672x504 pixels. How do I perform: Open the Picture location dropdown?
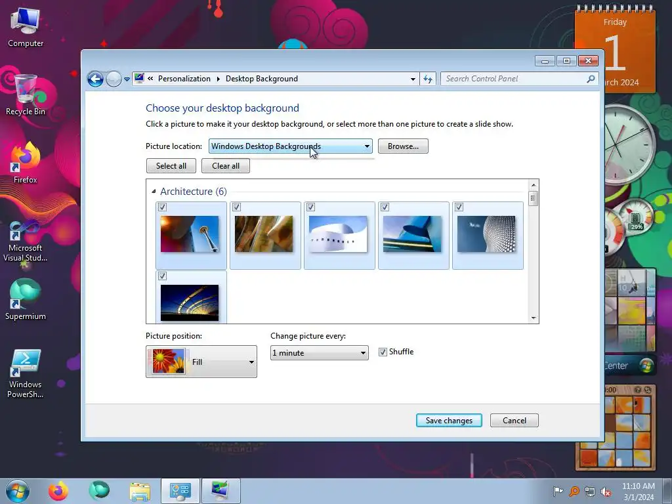[x=291, y=146]
